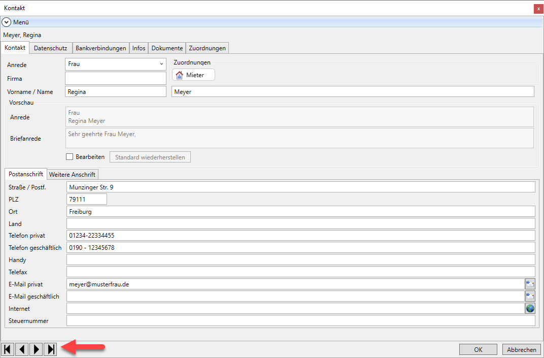The width and height of the screenshot is (544, 358).
Task: Jump to the last contact record
Action: coord(50,349)
